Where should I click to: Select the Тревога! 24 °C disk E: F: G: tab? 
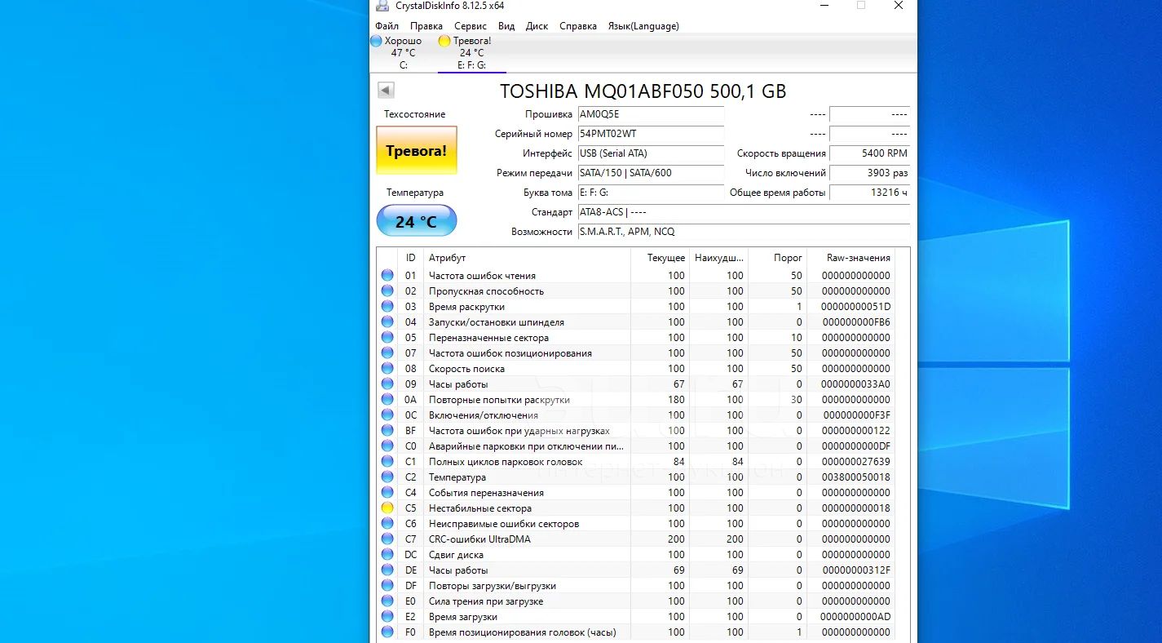tap(471, 52)
